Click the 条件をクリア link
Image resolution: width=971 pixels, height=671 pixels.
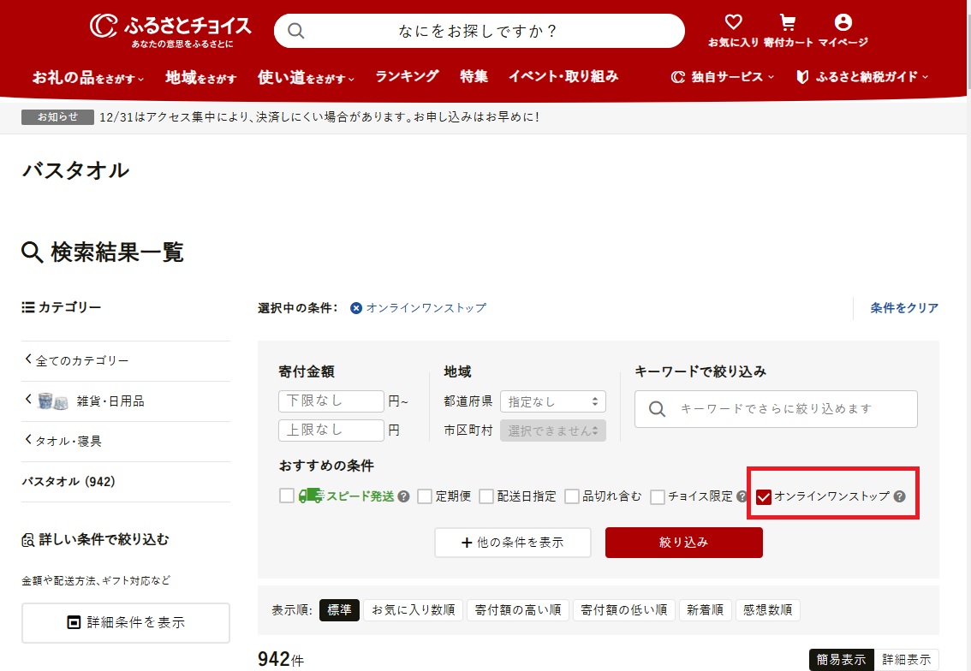point(903,308)
